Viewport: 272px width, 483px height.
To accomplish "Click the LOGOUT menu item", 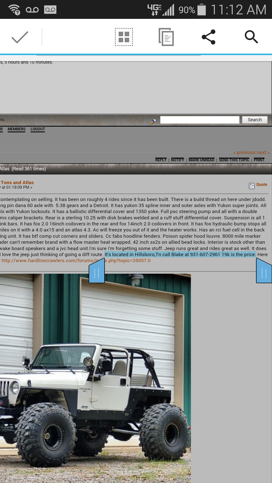I will [38, 129].
